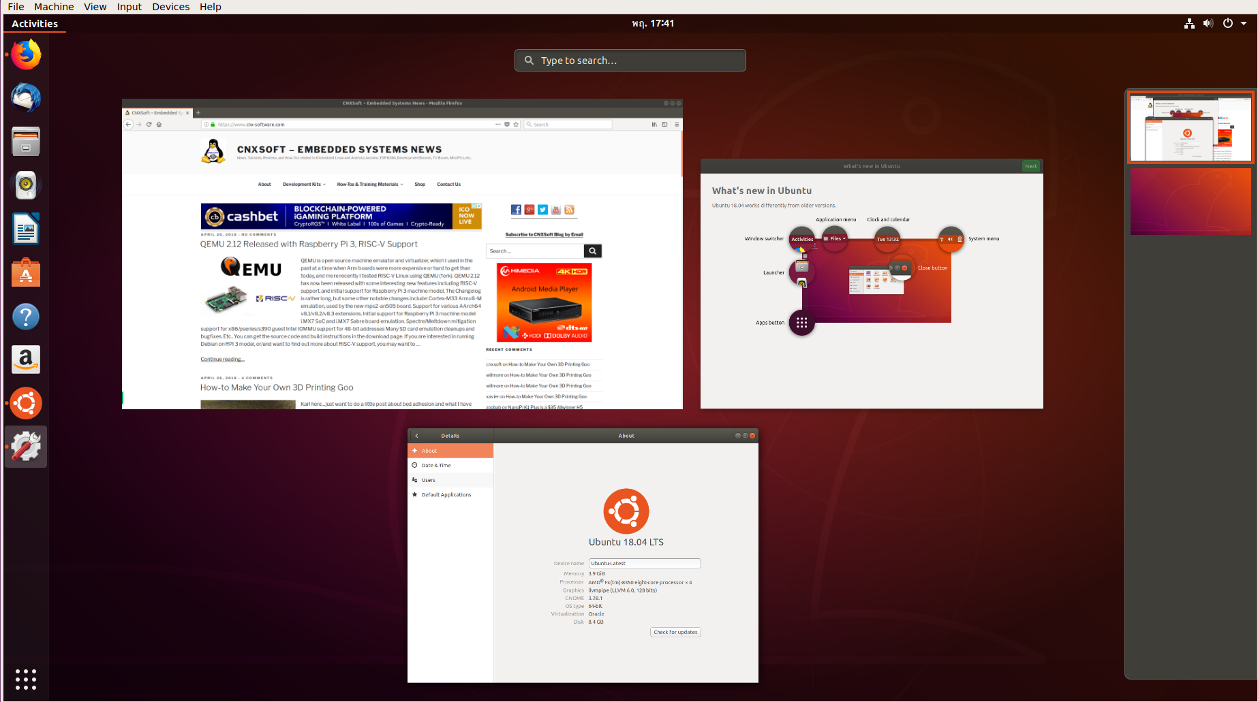Open the volume icon in top bar
Viewport: 1258px width, 702px height.
click(1208, 23)
